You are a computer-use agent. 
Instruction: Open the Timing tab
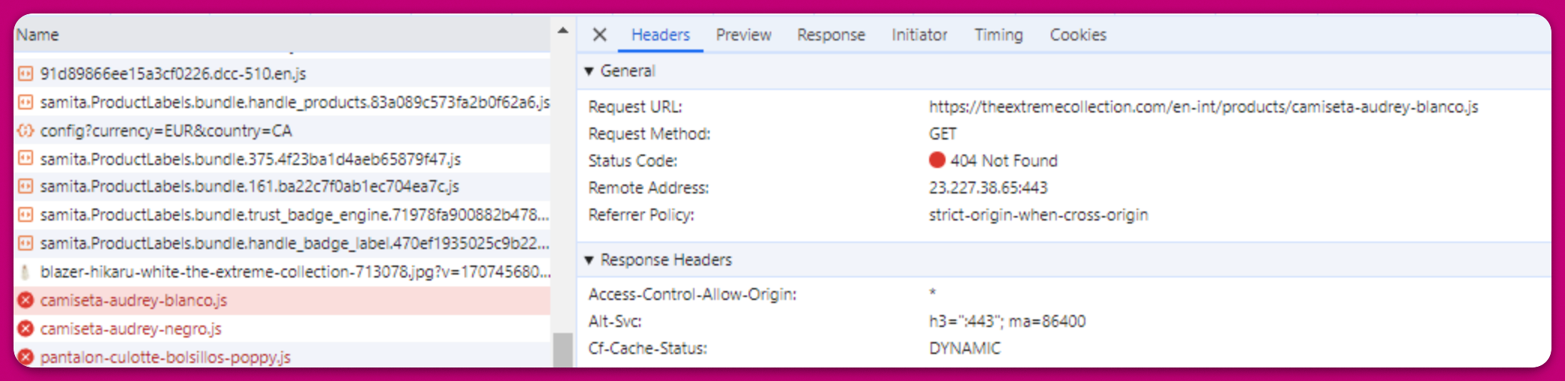(998, 34)
